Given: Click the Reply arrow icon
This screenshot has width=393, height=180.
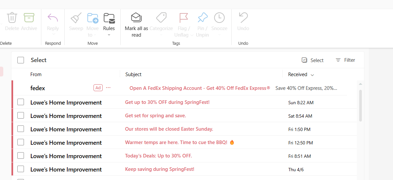Looking at the screenshot, I should [x=53, y=18].
